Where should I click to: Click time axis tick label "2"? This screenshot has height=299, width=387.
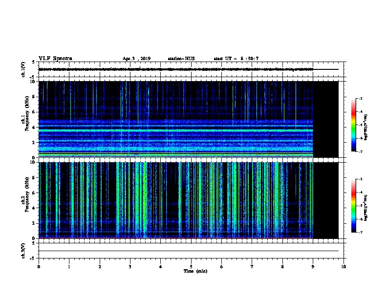(x=100, y=267)
